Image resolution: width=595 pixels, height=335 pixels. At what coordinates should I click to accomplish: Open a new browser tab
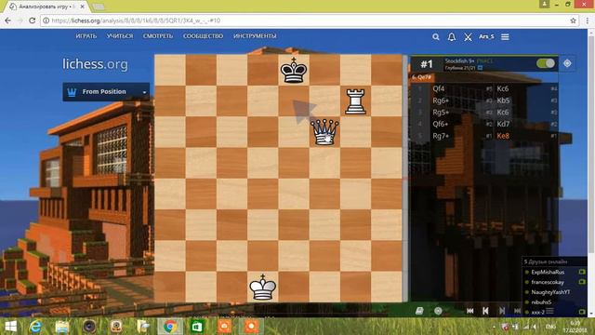[x=99, y=7]
